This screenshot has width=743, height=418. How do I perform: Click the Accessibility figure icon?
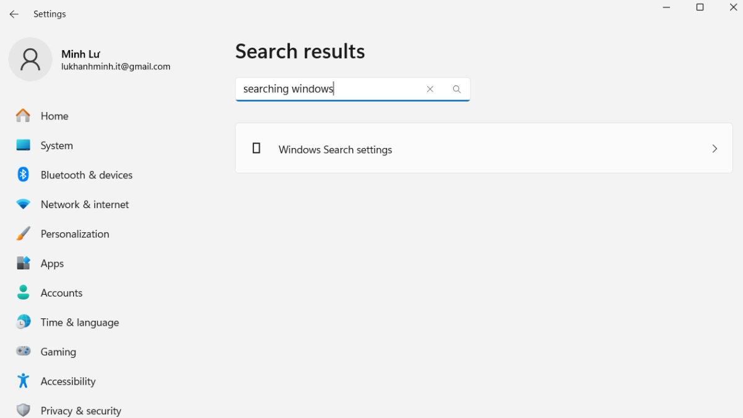(23, 381)
